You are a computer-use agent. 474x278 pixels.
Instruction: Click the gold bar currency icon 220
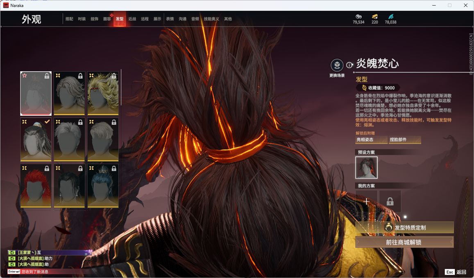click(375, 16)
